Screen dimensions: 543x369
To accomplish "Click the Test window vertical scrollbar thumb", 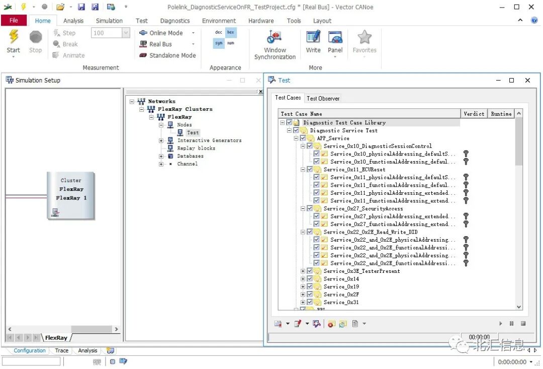I will pyautogui.click(x=518, y=141).
